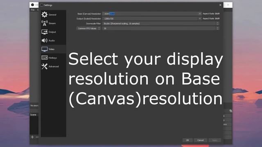Click the Apply button
Image resolution: width=262 pixels, height=147 pixels.
point(215,140)
